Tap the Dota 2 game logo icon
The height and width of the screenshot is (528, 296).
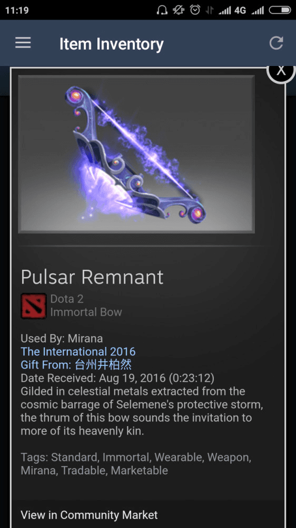[x=34, y=306]
